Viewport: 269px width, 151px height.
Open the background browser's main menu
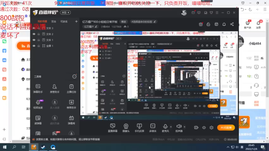click(x=265, y=10)
